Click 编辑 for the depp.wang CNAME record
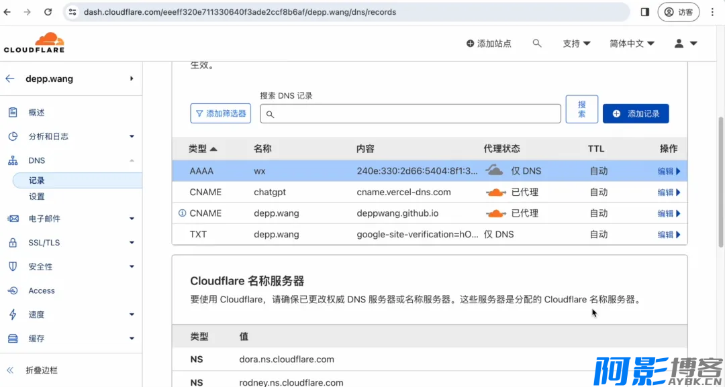This screenshot has height=387, width=725. point(669,213)
